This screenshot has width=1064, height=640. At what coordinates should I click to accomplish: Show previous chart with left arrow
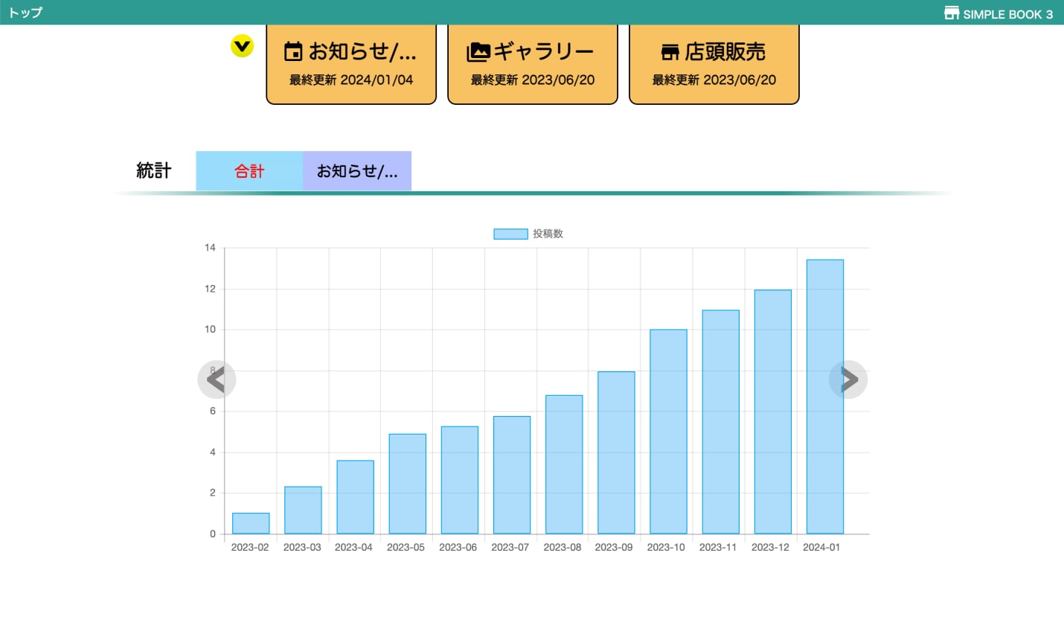pyautogui.click(x=217, y=380)
